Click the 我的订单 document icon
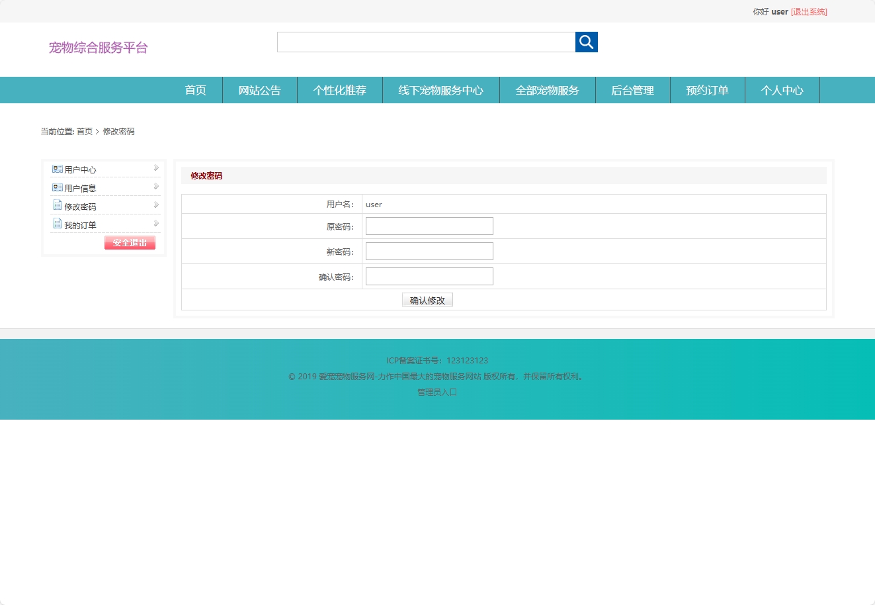 click(58, 224)
